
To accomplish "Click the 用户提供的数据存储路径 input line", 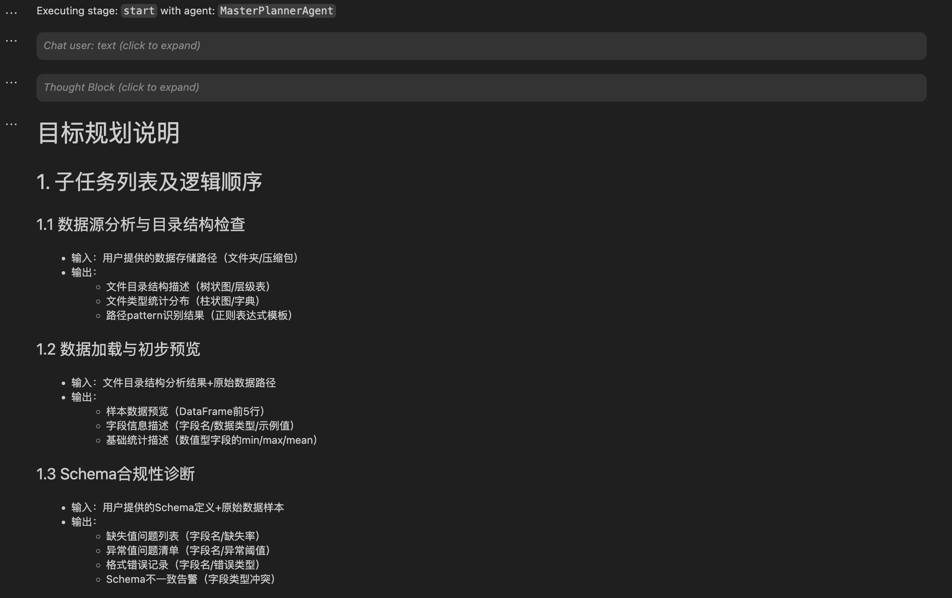I will click(x=185, y=258).
